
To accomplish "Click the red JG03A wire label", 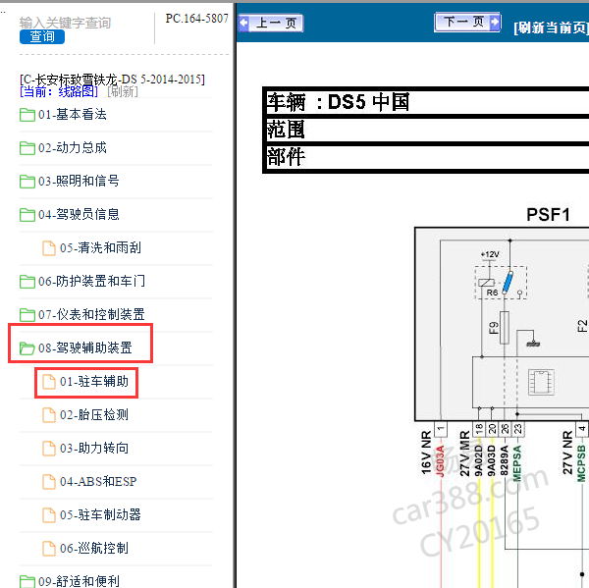I will (440, 461).
